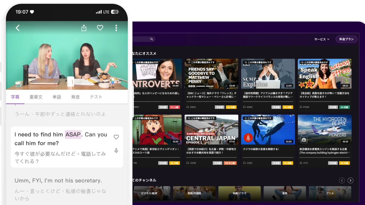
Task: Tap the signal bars in phone status bar
Action: tap(99, 12)
